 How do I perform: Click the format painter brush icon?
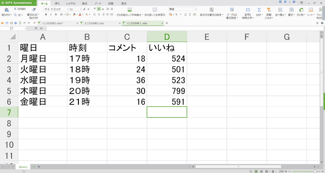33,10
